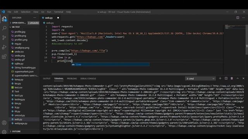Expand the Open Editors section
Viewport: 248px width, 139px height.
17,23
